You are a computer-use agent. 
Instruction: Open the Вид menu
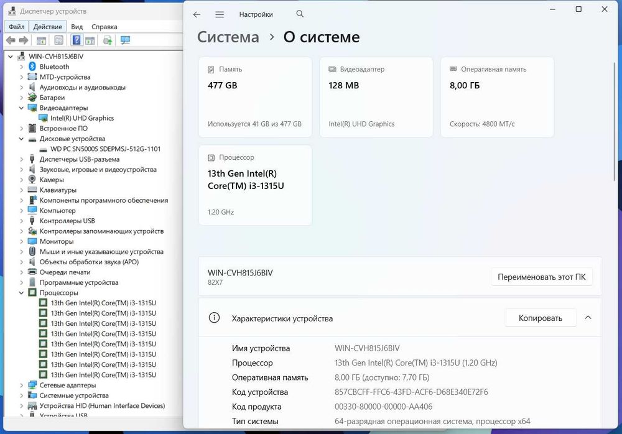[77, 27]
